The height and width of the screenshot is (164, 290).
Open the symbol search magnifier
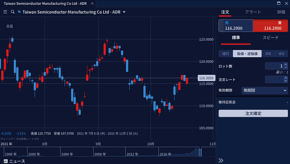coord(12,12)
